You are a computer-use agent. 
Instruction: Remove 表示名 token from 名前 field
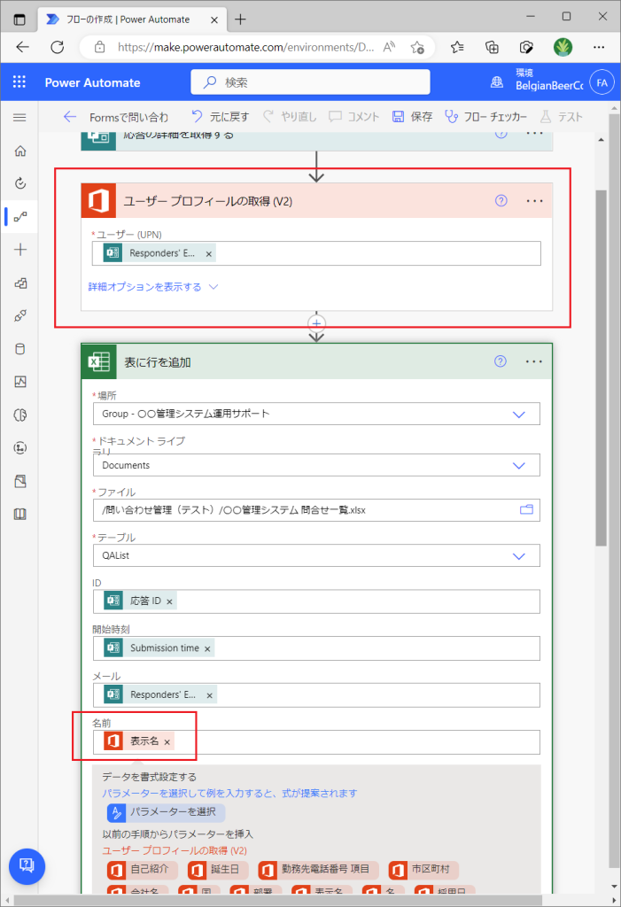coord(167,742)
